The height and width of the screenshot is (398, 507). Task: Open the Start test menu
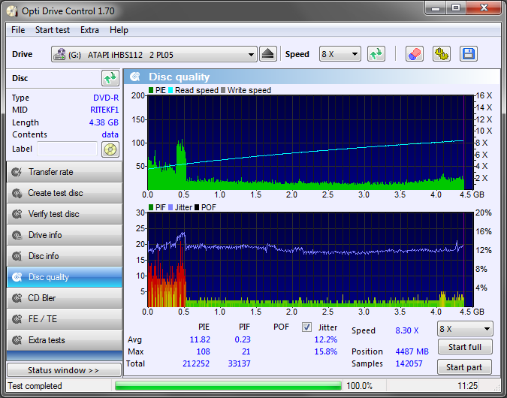pos(53,30)
